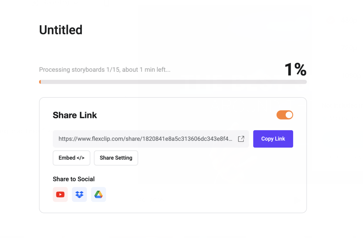Share the video to YouTube
Image resolution: width=363 pixels, height=238 pixels.
pyautogui.click(x=60, y=195)
